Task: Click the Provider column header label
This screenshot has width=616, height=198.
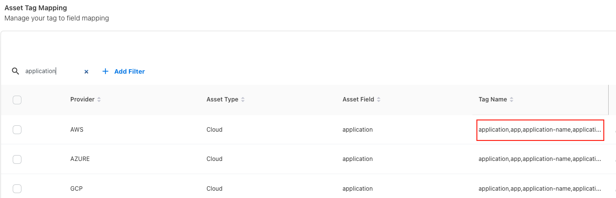Action: tap(82, 99)
